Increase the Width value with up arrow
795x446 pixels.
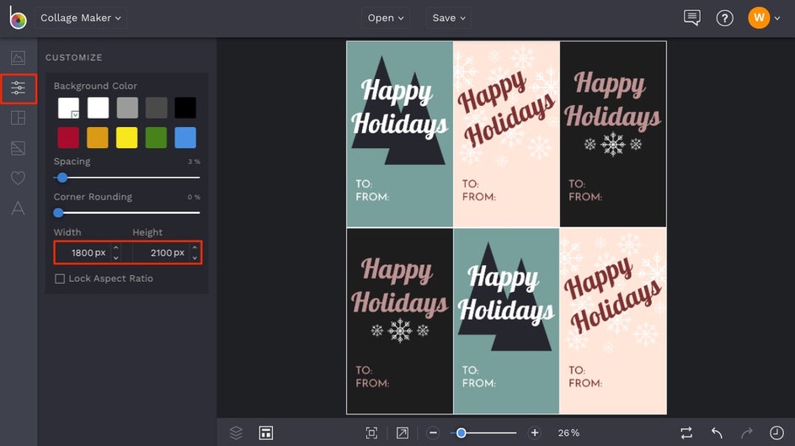116,248
